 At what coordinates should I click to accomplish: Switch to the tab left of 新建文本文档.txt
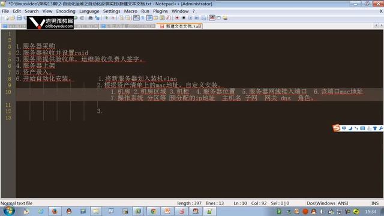pos(128,26)
